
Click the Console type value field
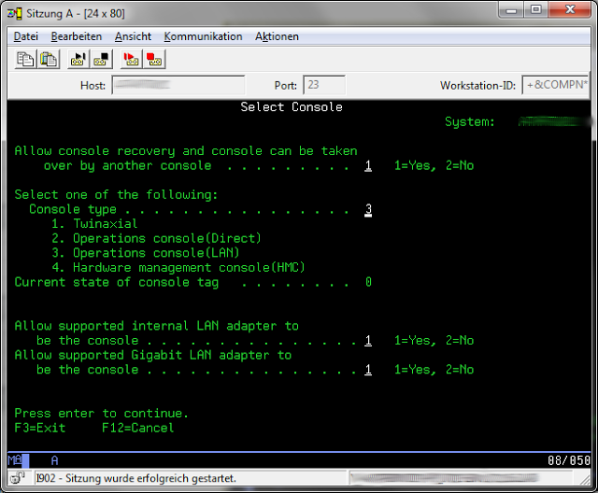click(x=369, y=210)
